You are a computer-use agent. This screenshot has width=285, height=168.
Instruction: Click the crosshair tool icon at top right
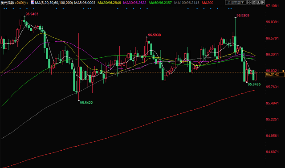click(x=249, y=2)
